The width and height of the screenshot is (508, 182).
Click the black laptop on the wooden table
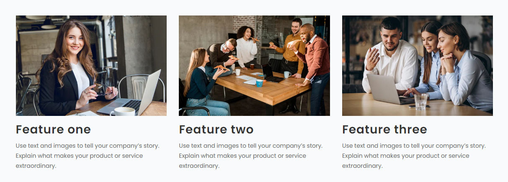(x=270, y=73)
